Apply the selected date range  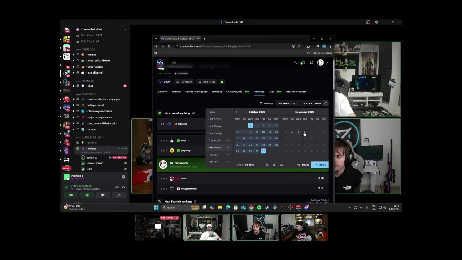[320, 165]
